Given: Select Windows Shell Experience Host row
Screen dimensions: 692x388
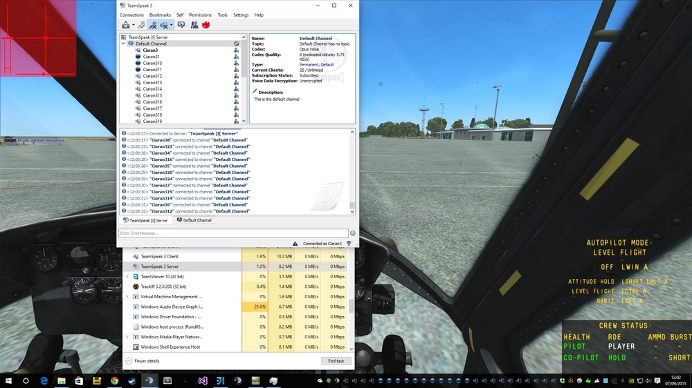Looking at the screenshot, I should point(235,347).
